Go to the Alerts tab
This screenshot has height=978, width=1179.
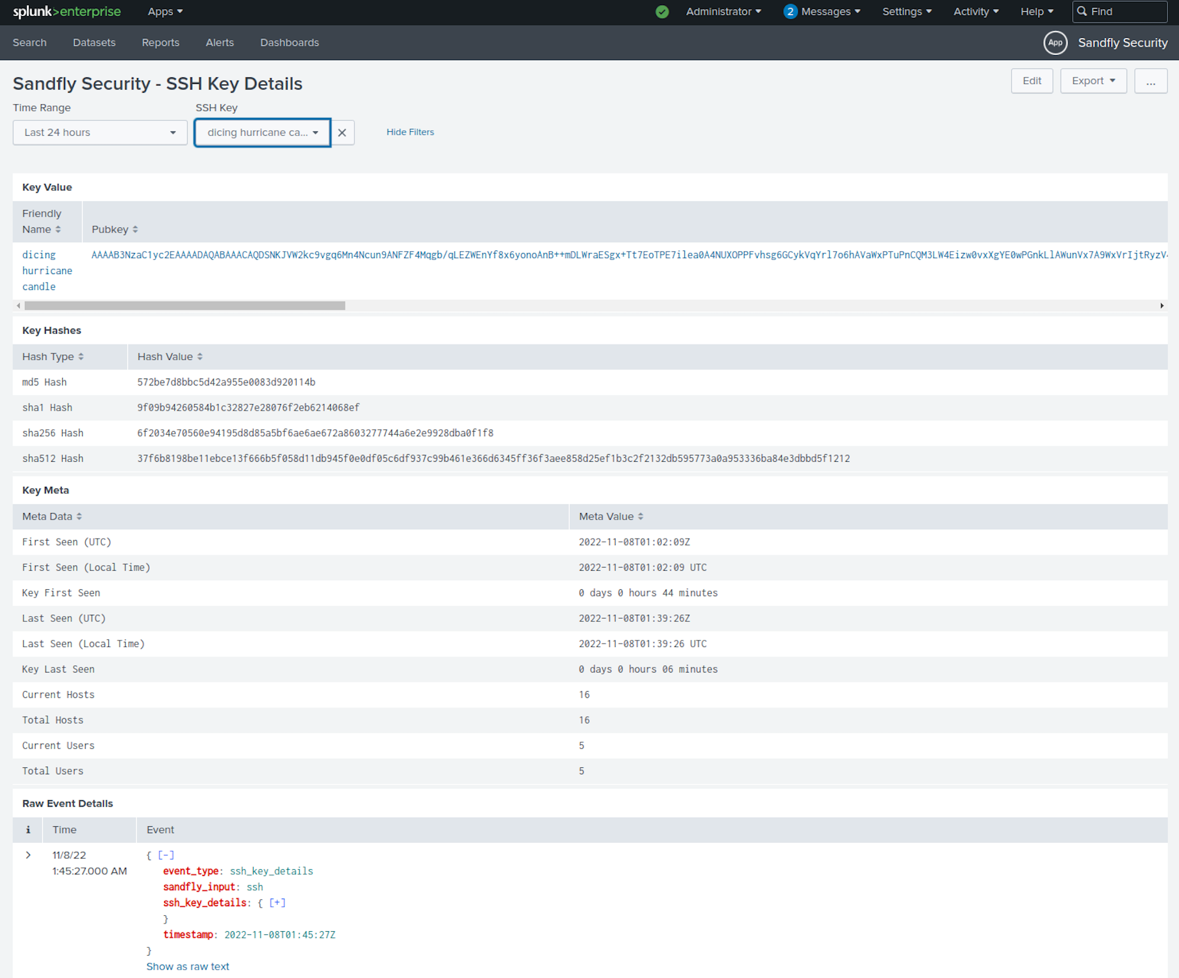click(x=220, y=43)
